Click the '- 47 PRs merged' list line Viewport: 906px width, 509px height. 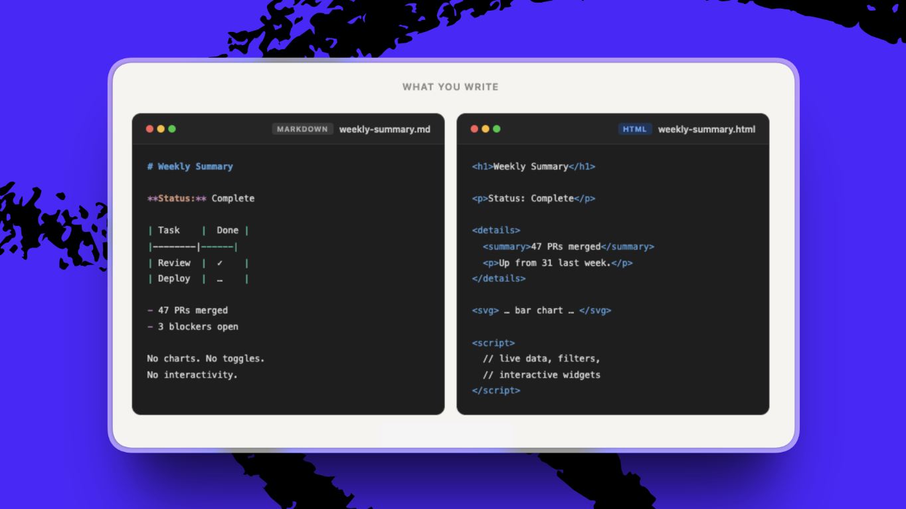click(x=187, y=310)
